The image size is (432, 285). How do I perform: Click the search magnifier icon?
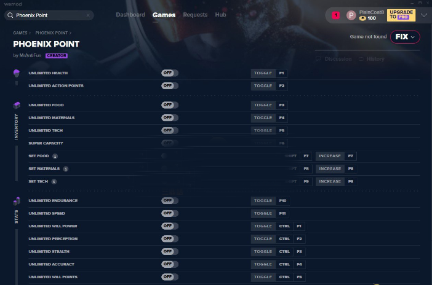coord(10,15)
